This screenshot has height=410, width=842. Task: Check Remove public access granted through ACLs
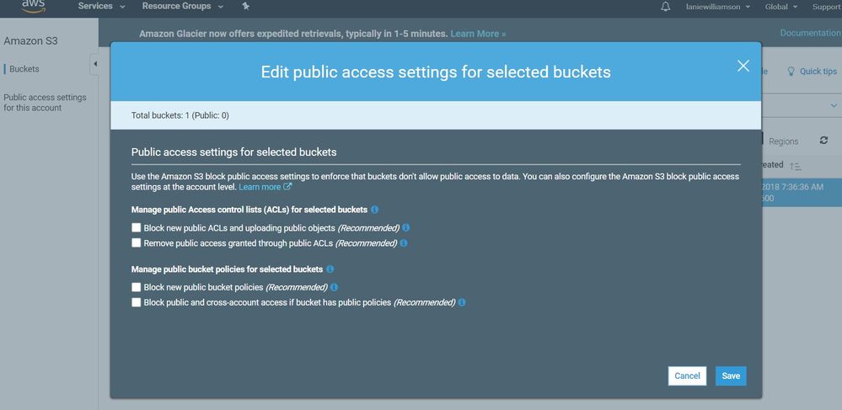137,243
